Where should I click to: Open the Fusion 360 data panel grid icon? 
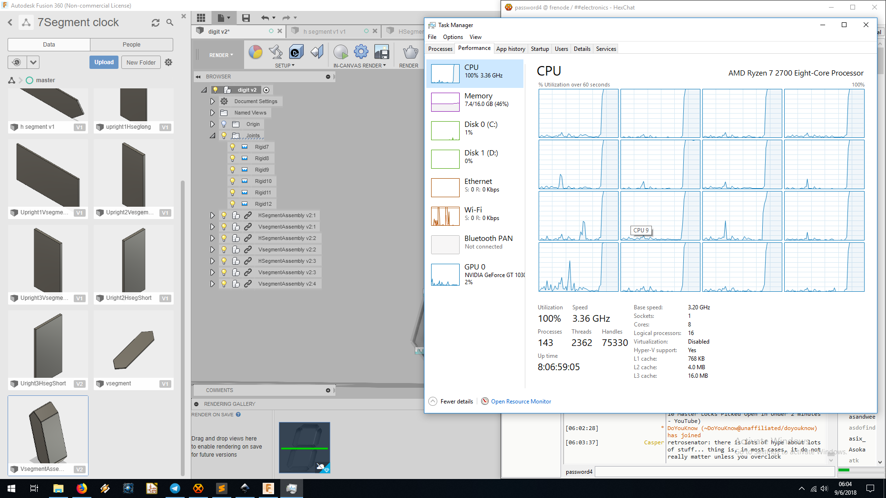pyautogui.click(x=201, y=18)
